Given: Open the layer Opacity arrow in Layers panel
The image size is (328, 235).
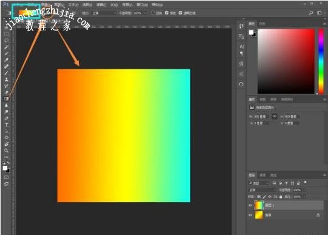Looking at the screenshot, I should (x=304, y=190).
